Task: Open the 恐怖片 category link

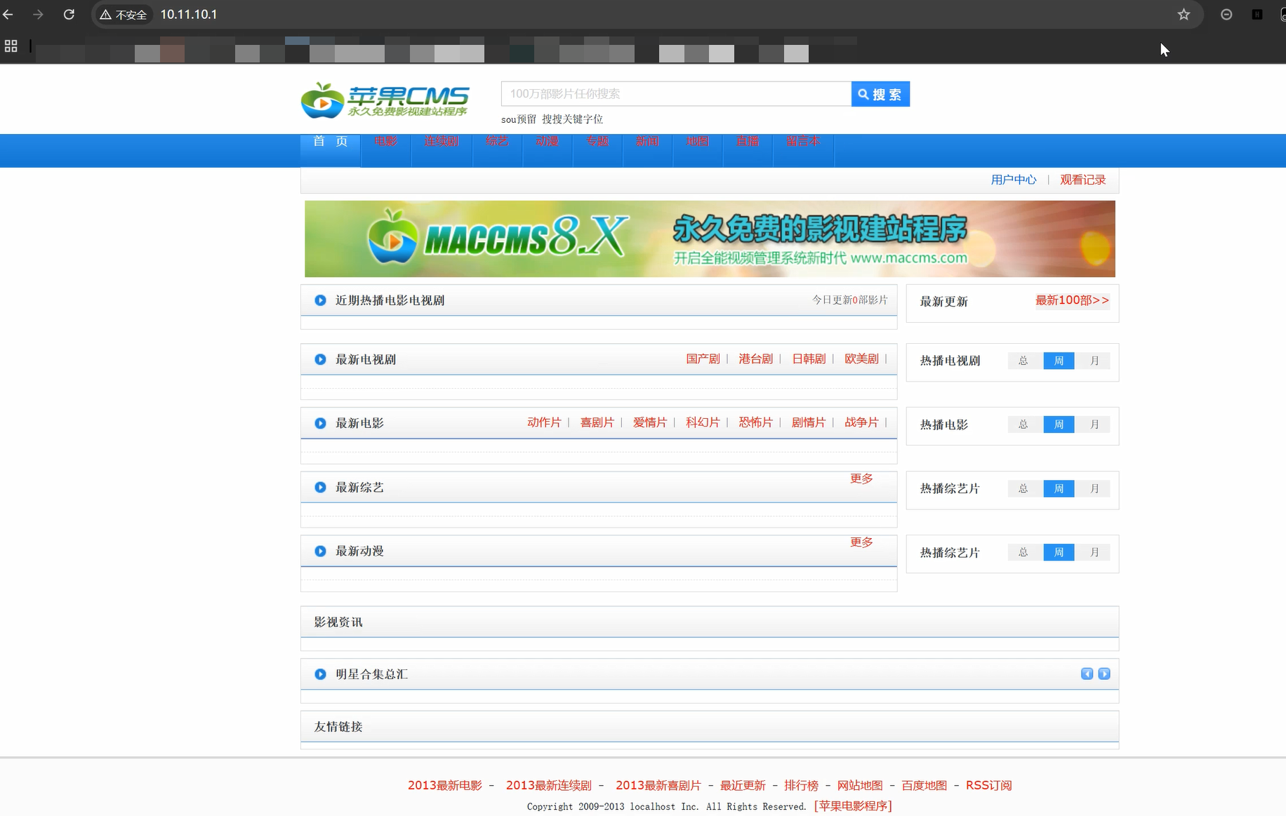Action: point(756,422)
